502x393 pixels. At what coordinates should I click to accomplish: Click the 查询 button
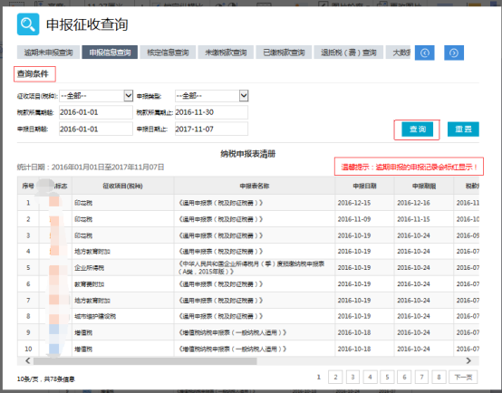pyautogui.click(x=417, y=129)
